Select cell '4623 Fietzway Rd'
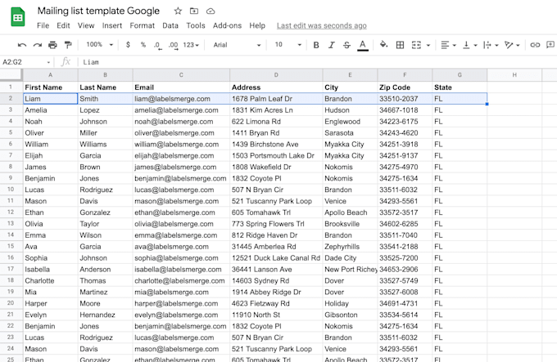Screen dimensions: 557x362 276,303
